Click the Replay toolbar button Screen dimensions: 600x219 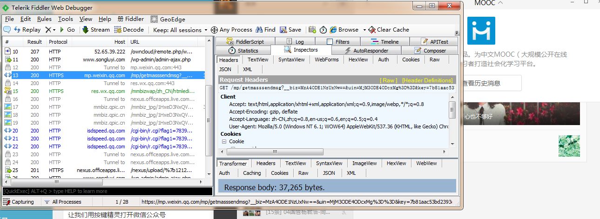[x=27, y=30]
